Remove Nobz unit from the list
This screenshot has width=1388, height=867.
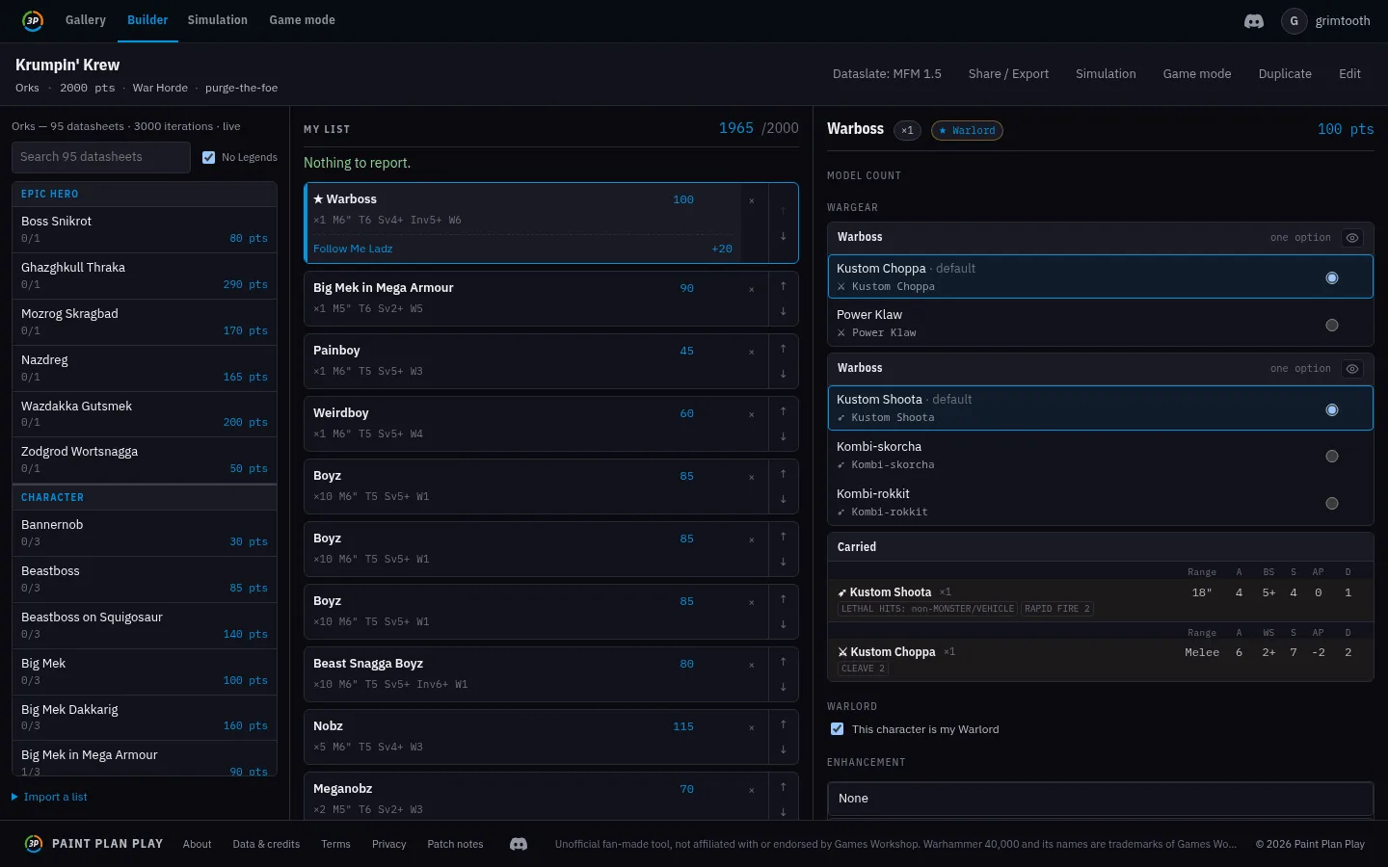pyautogui.click(x=752, y=727)
